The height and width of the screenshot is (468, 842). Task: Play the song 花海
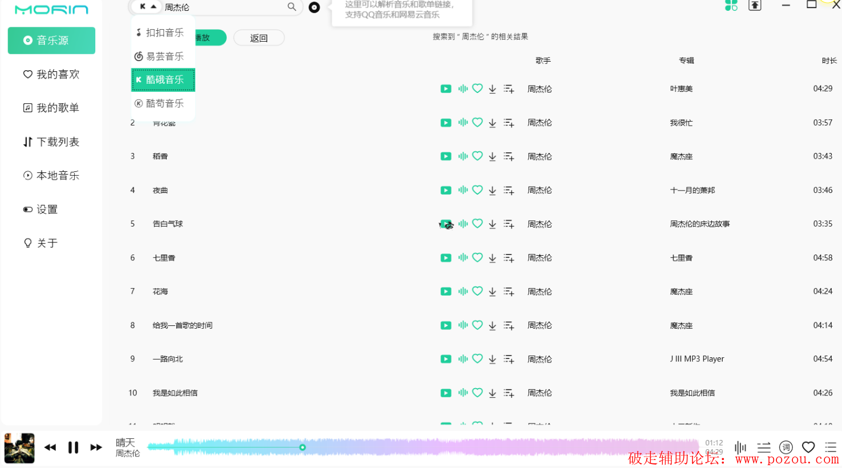point(446,292)
